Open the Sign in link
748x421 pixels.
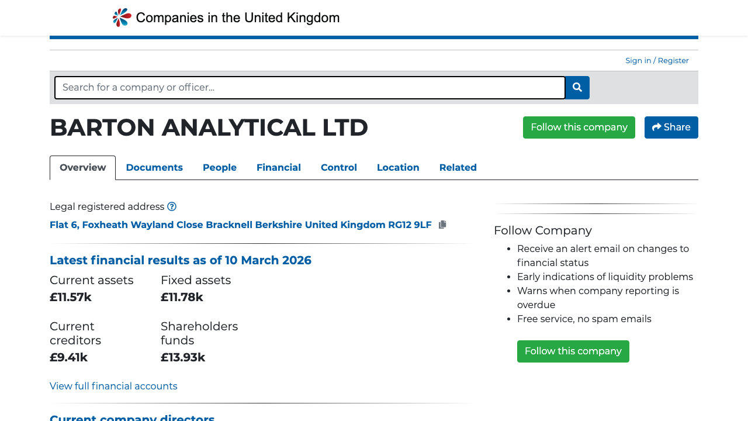coord(638,60)
